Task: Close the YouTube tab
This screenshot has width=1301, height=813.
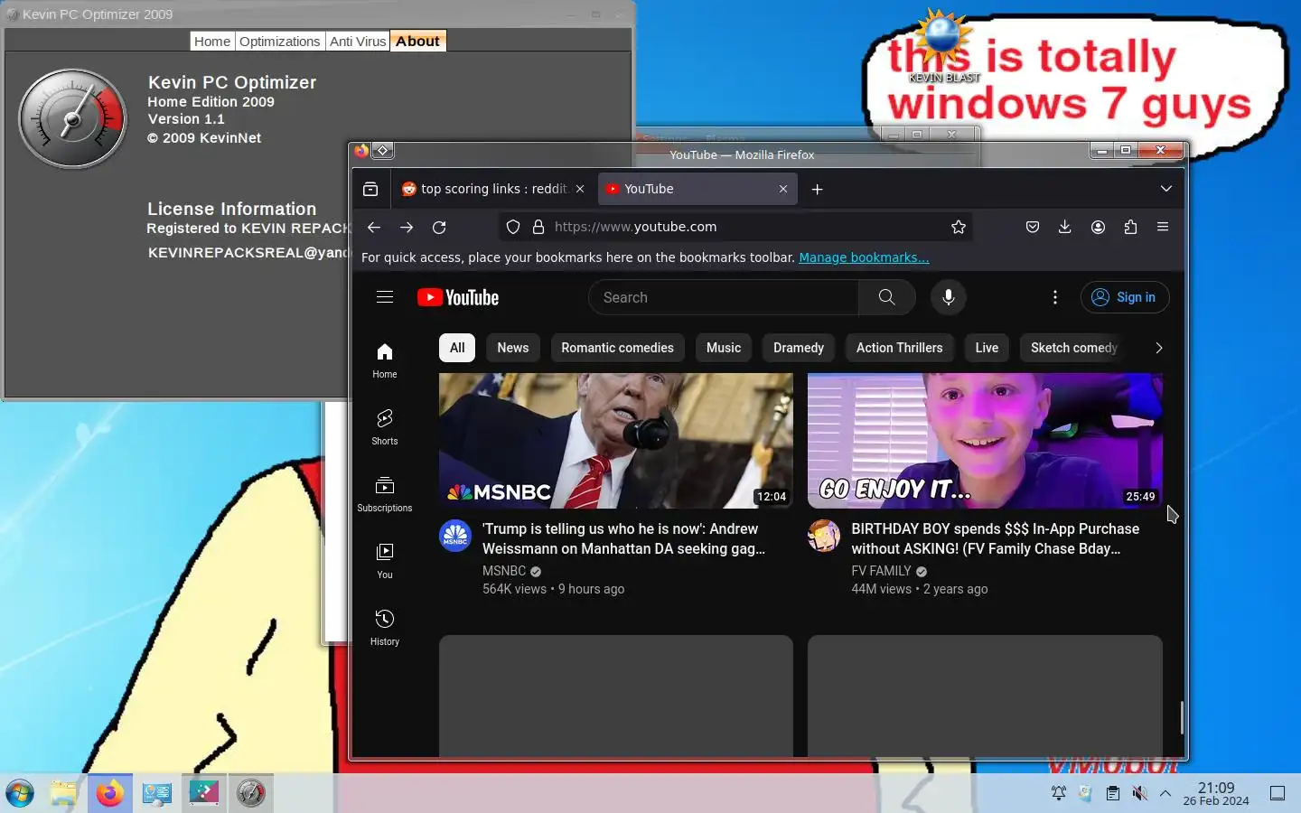Action: 783,189
